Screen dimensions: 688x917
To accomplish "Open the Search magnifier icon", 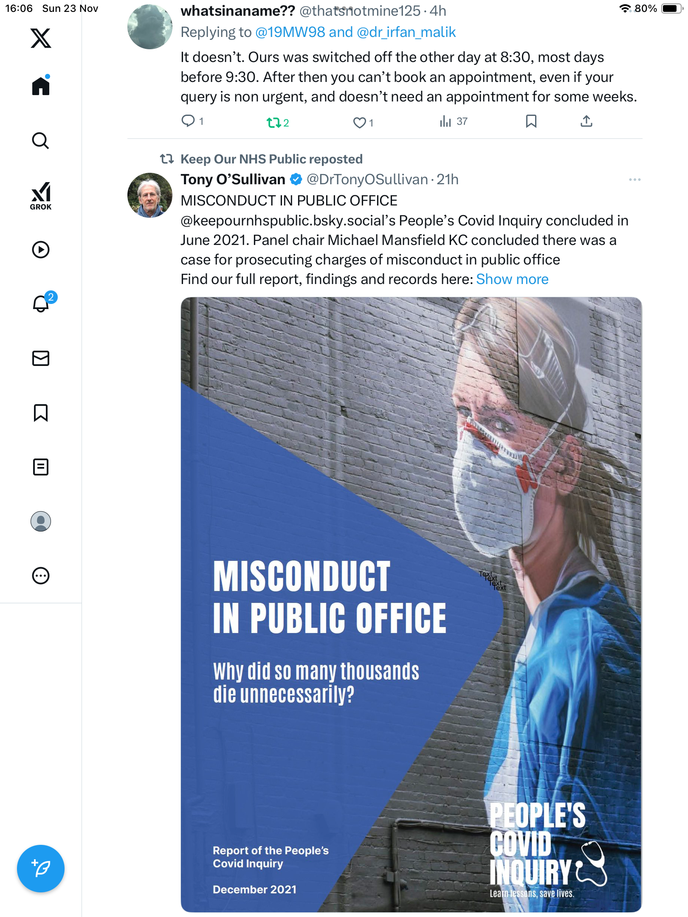I will (41, 141).
